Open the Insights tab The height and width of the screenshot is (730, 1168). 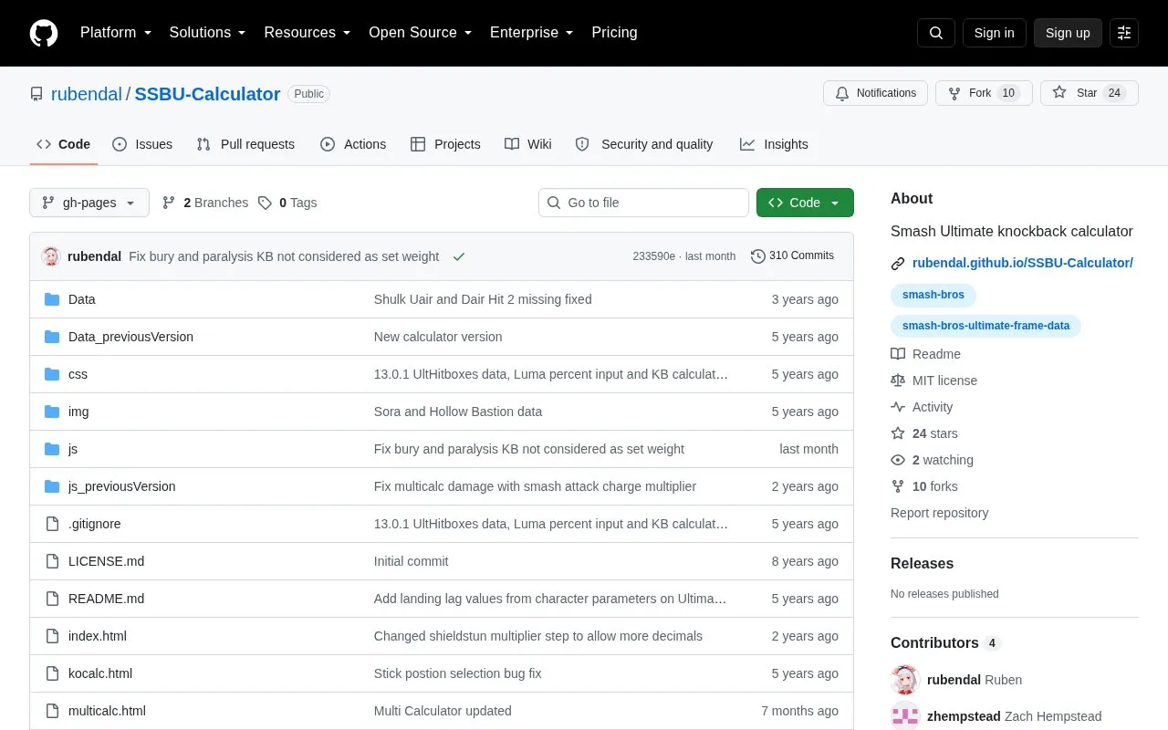pos(774,144)
